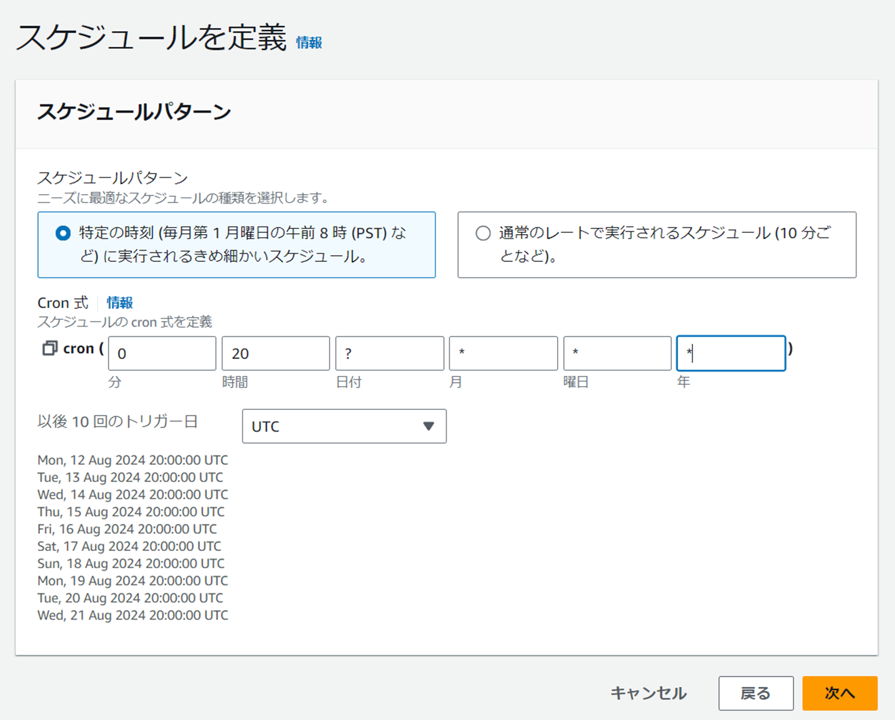This screenshot has width=895, height=720.
Task: Click the スケジュールの cron 式を定義 description text
Action: (125, 322)
